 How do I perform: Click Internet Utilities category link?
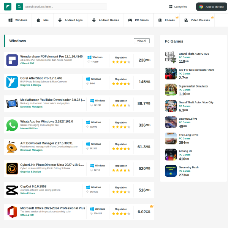pyautogui.click(x=29, y=128)
